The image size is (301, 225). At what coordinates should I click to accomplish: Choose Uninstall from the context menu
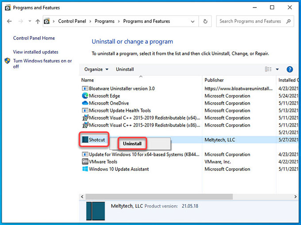coord(132,144)
